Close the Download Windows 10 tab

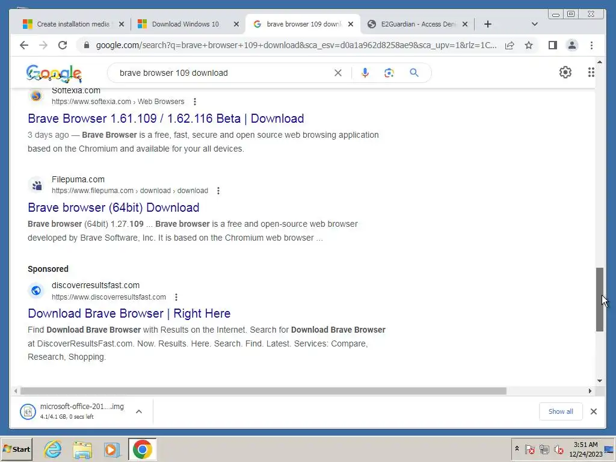click(236, 24)
